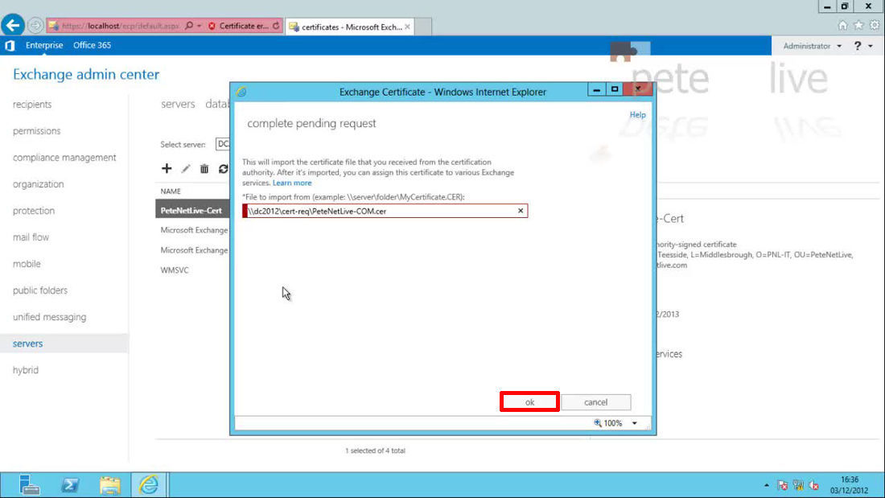
Task: Clear the file path with the X icon
Action: tap(521, 211)
